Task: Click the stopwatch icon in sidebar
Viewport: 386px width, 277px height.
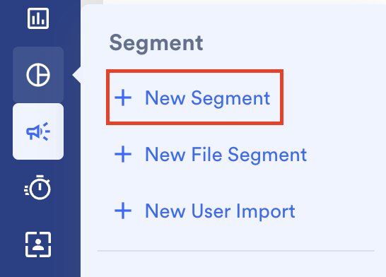Action: (x=37, y=187)
